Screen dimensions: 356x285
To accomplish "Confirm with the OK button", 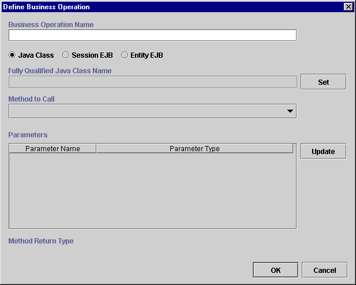I will tap(276, 270).
